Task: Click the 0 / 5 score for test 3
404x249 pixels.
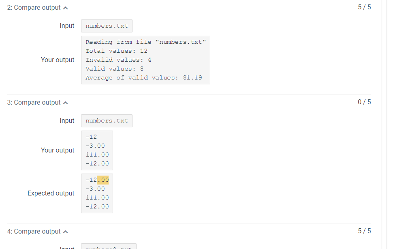Action: click(364, 102)
